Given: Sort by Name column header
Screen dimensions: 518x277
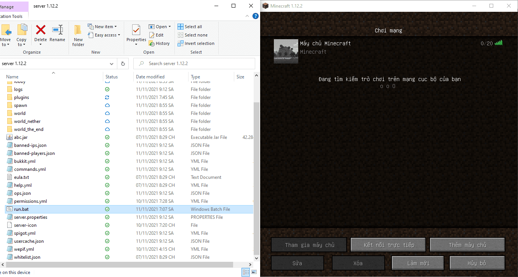Looking at the screenshot, I should coord(12,77).
